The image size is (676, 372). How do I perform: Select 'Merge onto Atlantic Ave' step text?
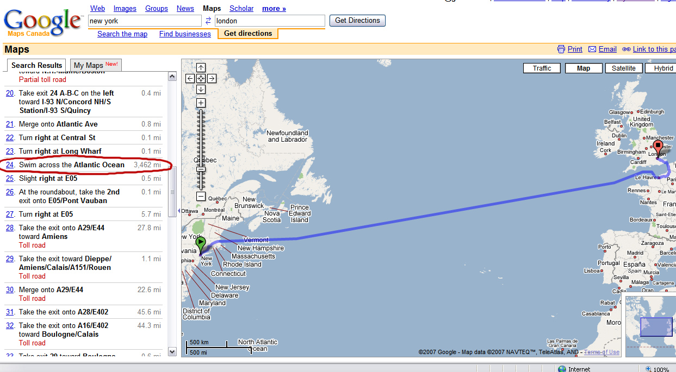click(x=58, y=124)
